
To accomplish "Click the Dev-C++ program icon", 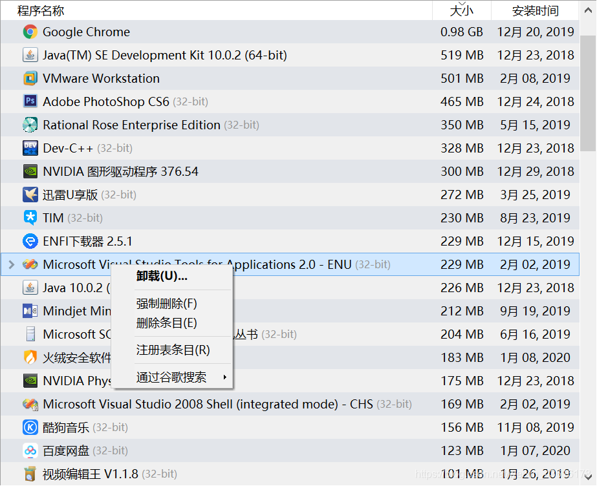I will coord(30,148).
